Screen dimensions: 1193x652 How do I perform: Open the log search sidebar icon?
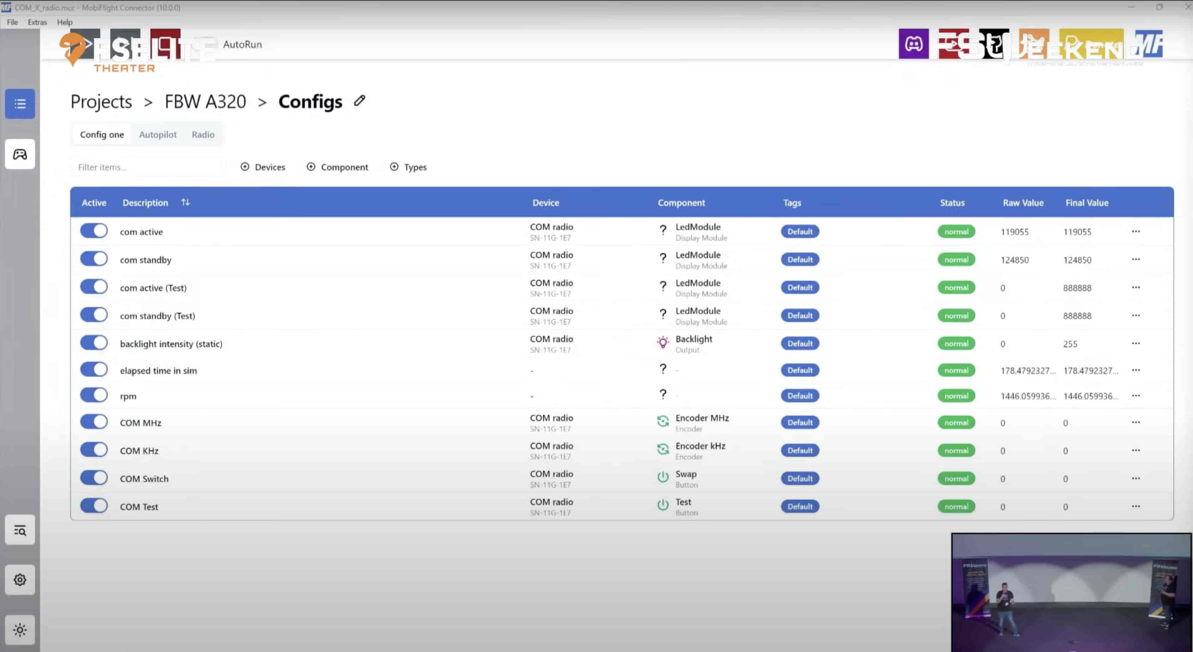pos(20,530)
